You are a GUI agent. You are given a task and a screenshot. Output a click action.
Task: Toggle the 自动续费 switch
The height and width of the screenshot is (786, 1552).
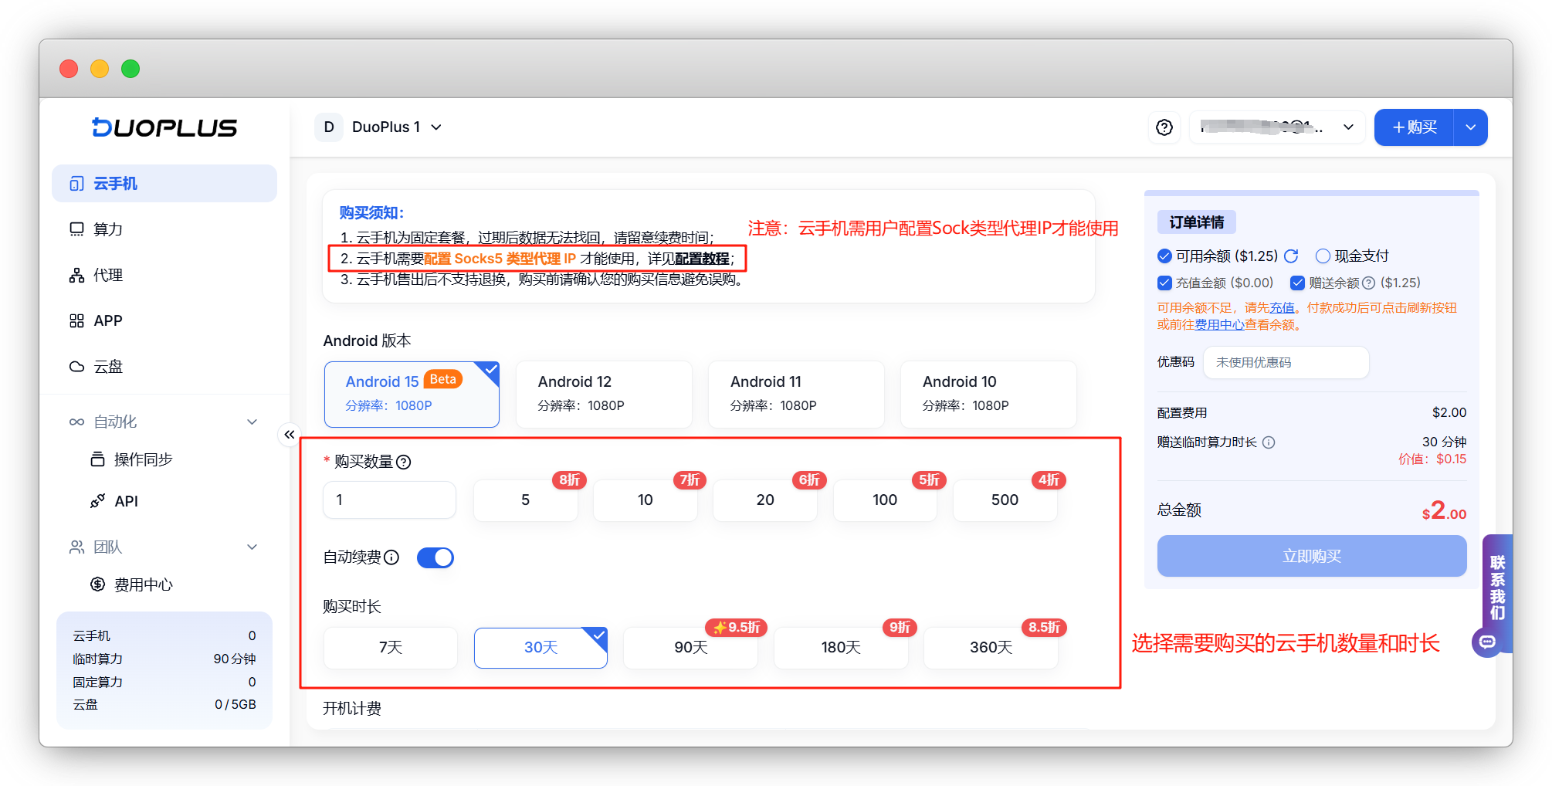pos(435,557)
